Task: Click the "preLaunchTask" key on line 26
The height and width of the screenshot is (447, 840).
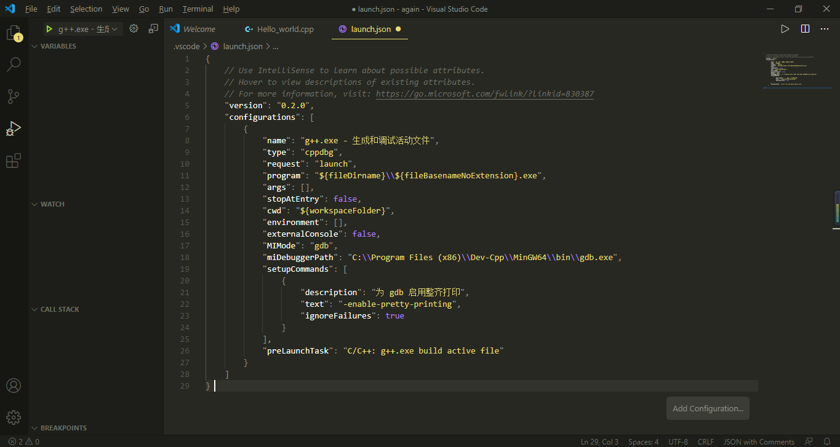Action: [x=298, y=350]
